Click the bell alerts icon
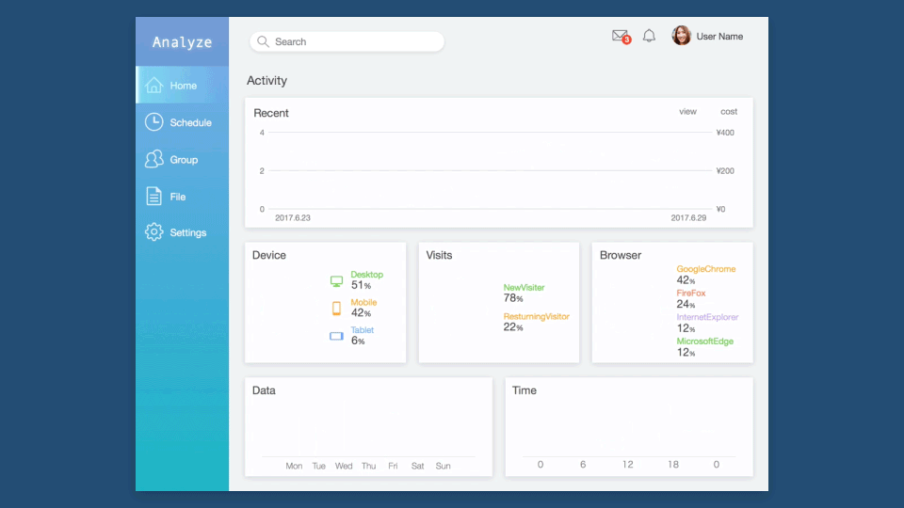904x508 pixels. click(649, 36)
